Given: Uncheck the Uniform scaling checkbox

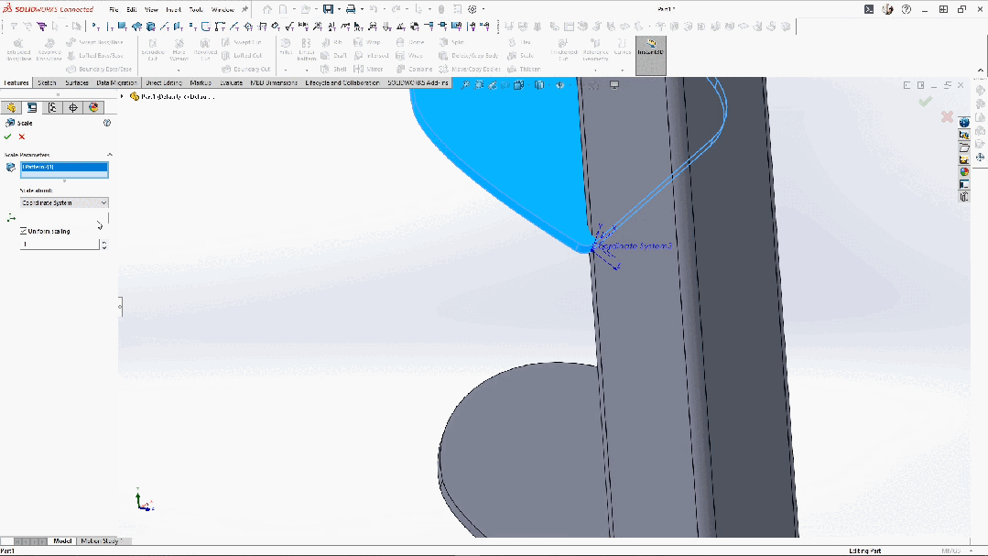Looking at the screenshot, I should coord(23,231).
